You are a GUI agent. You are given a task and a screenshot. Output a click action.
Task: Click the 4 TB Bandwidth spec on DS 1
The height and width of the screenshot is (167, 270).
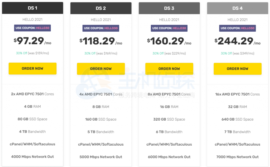pos(32,132)
